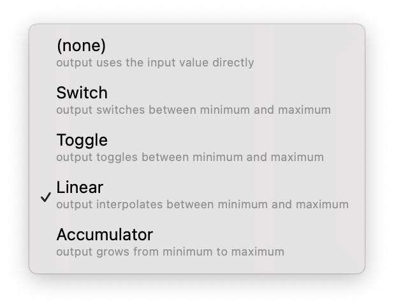Viewport: 394px width, 308px height.
Task: Switch output mode to Accumulator
Action: [105, 235]
